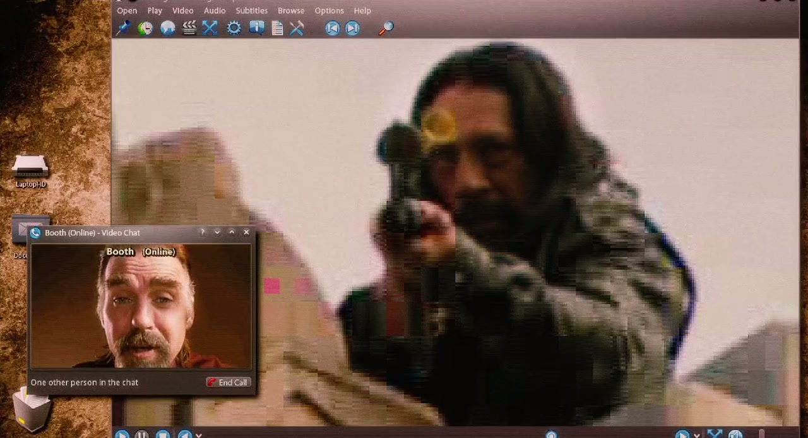Screen dimensions: 808x438
Task: Open dropdown arrow beside forward button
Action: (x=696, y=435)
